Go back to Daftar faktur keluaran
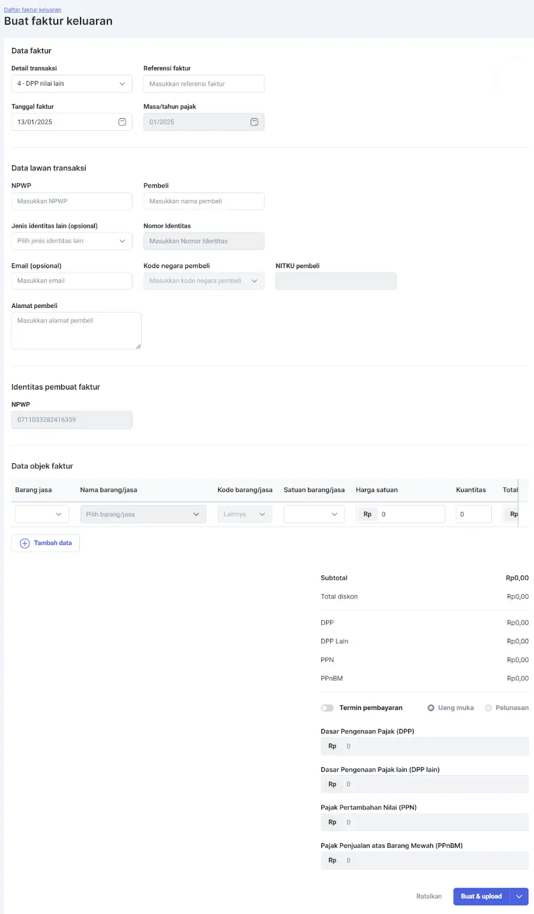Viewport: 534px width, 914px height. (33, 10)
